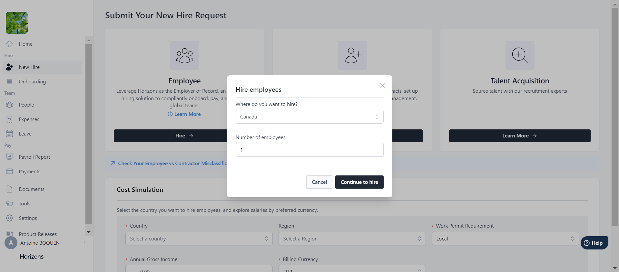This screenshot has width=619, height=272.
Task: Cancel the hire employees dialog
Action: point(319,182)
